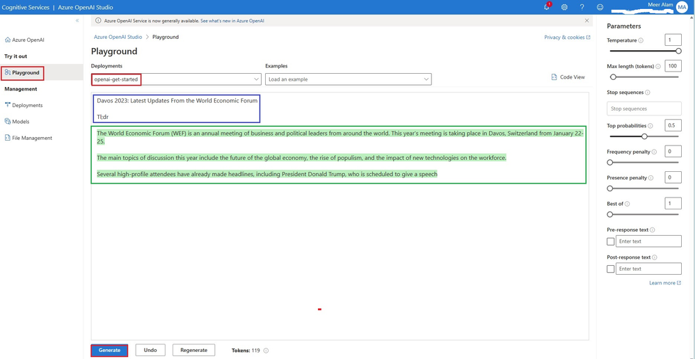Click the Tokens info icon
Viewport: 695px width, 359px height.
(266, 350)
